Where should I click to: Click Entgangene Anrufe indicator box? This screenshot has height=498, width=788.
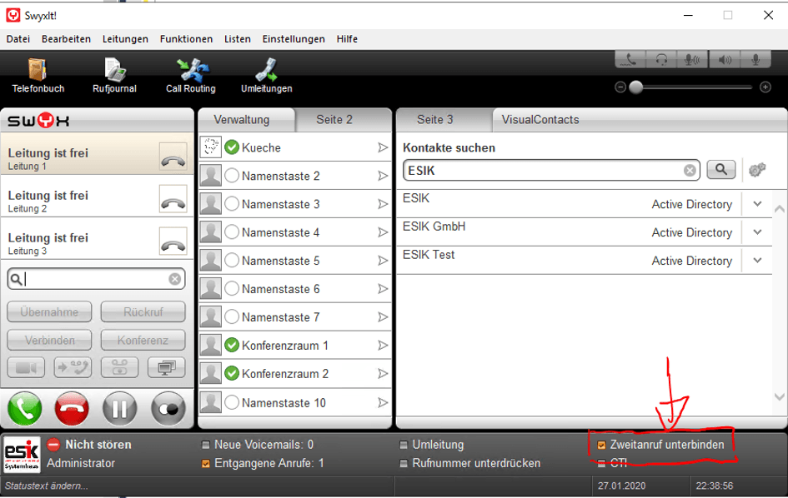pyautogui.click(x=205, y=464)
